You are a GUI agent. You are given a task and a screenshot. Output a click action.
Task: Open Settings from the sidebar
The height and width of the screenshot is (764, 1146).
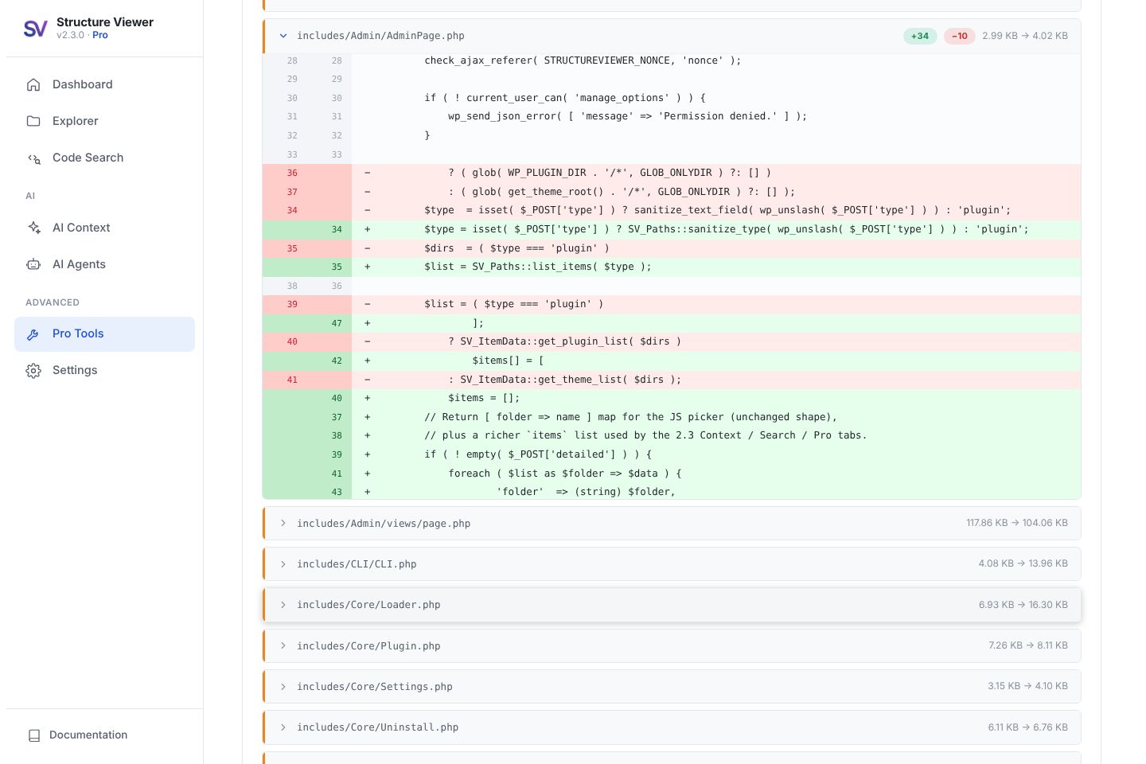point(104,371)
